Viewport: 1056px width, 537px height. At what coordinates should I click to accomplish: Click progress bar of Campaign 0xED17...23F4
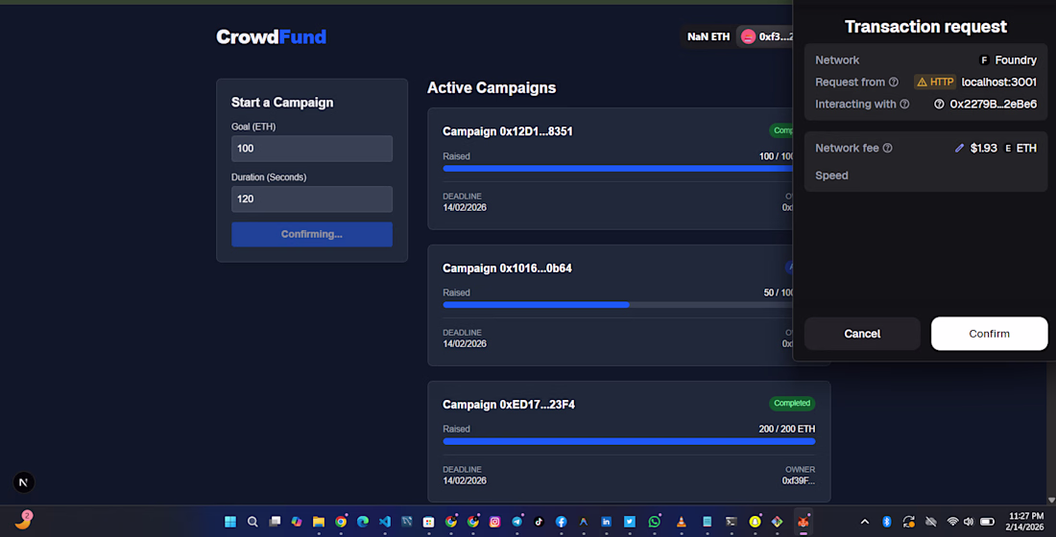(x=629, y=441)
